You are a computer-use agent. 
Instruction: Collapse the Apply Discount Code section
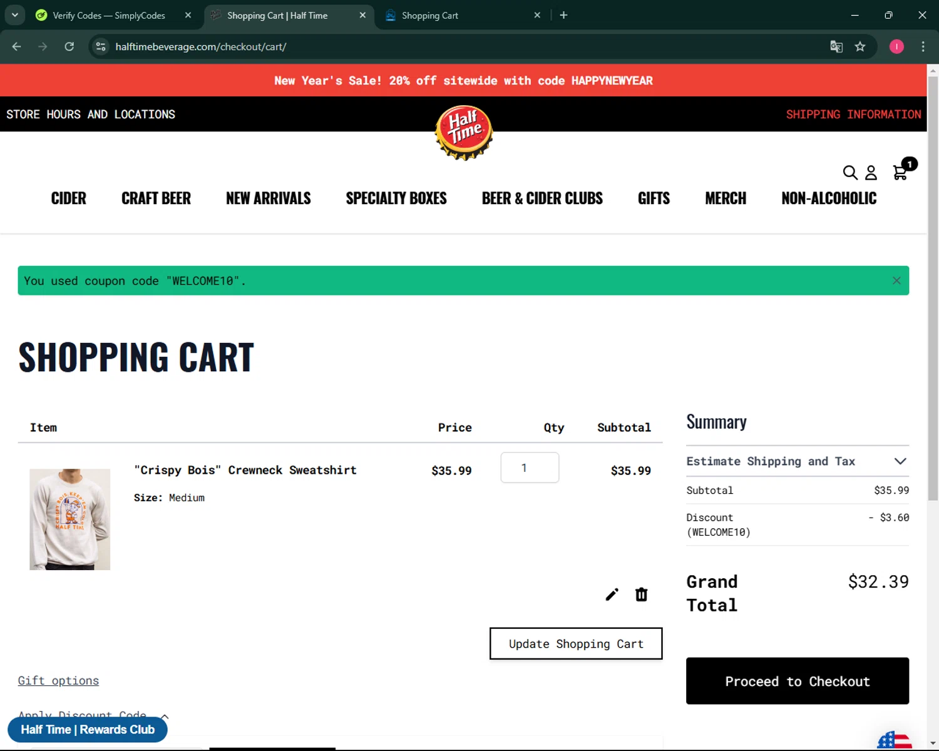pos(93,715)
